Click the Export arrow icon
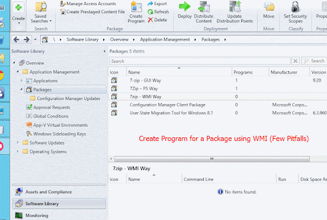Viewport: 327px width, 220px height. click(x=150, y=4)
